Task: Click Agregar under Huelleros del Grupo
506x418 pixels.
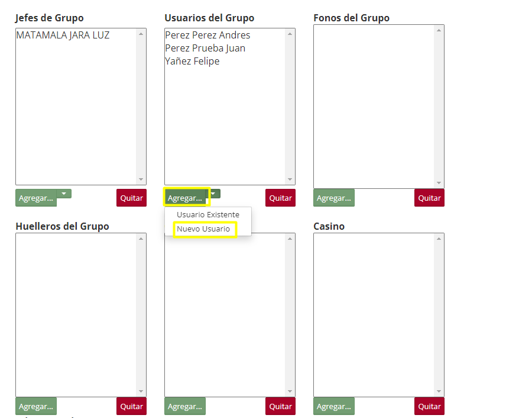Action: coord(35,407)
